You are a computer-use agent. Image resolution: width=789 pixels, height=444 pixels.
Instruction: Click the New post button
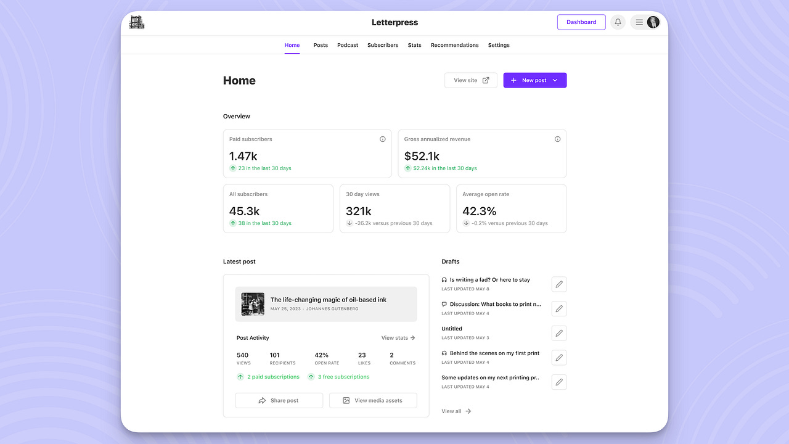535,80
